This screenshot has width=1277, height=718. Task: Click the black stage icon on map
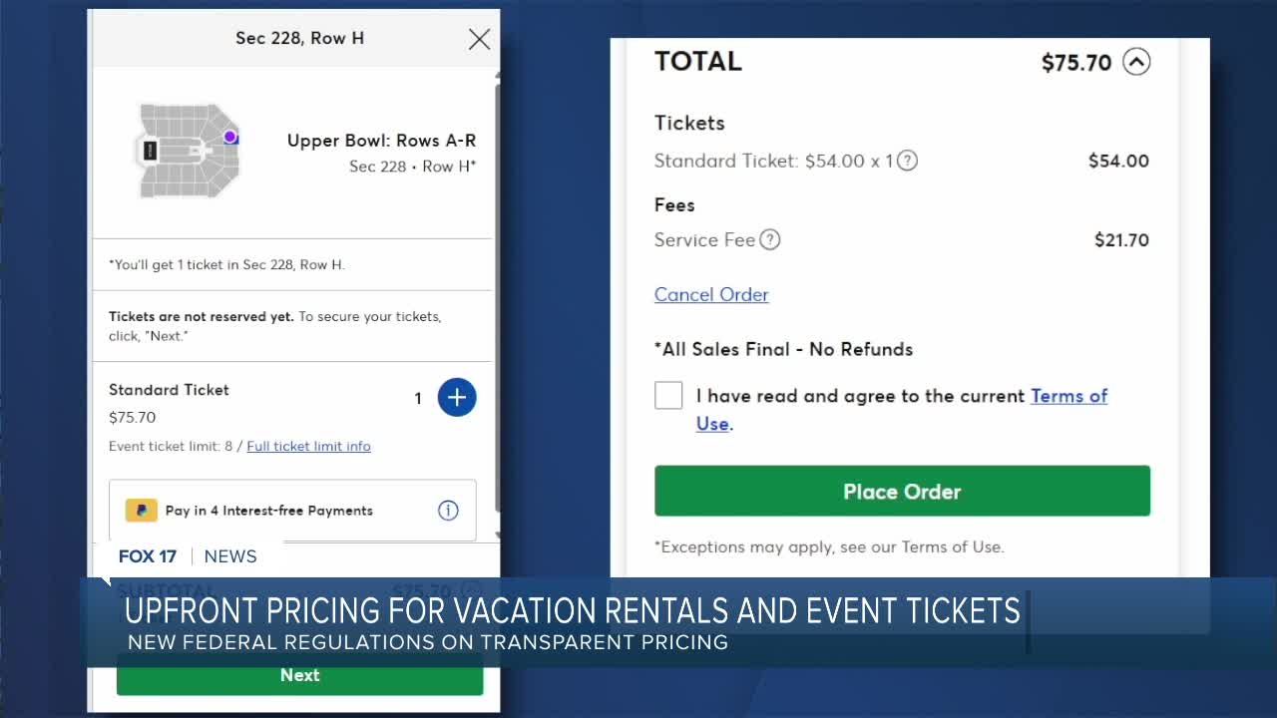pos(150,151)
